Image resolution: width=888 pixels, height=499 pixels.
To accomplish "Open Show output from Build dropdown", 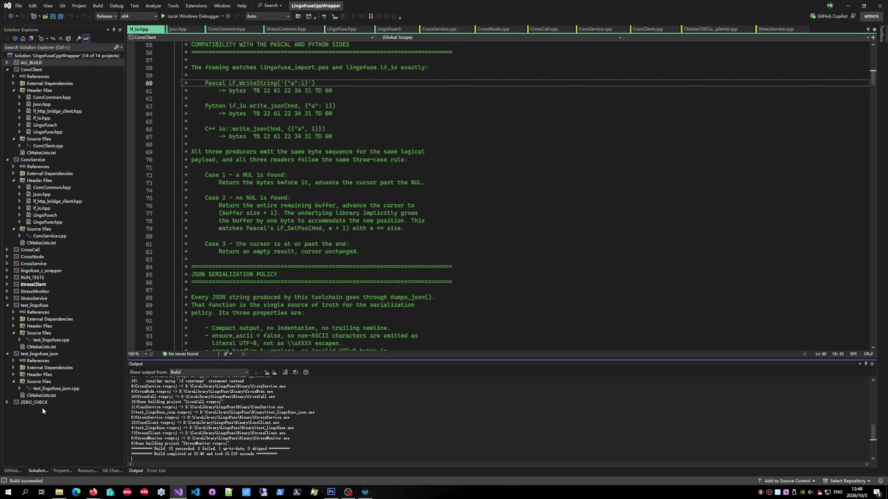I will [209, 372].
